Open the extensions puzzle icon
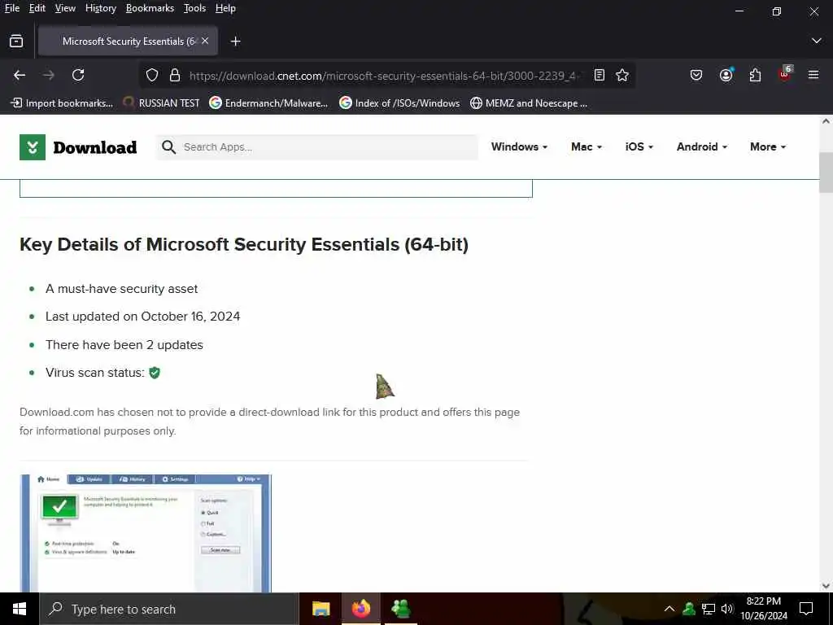The height and width of the screenshot is (625, 833). click(x=756, y=76)
